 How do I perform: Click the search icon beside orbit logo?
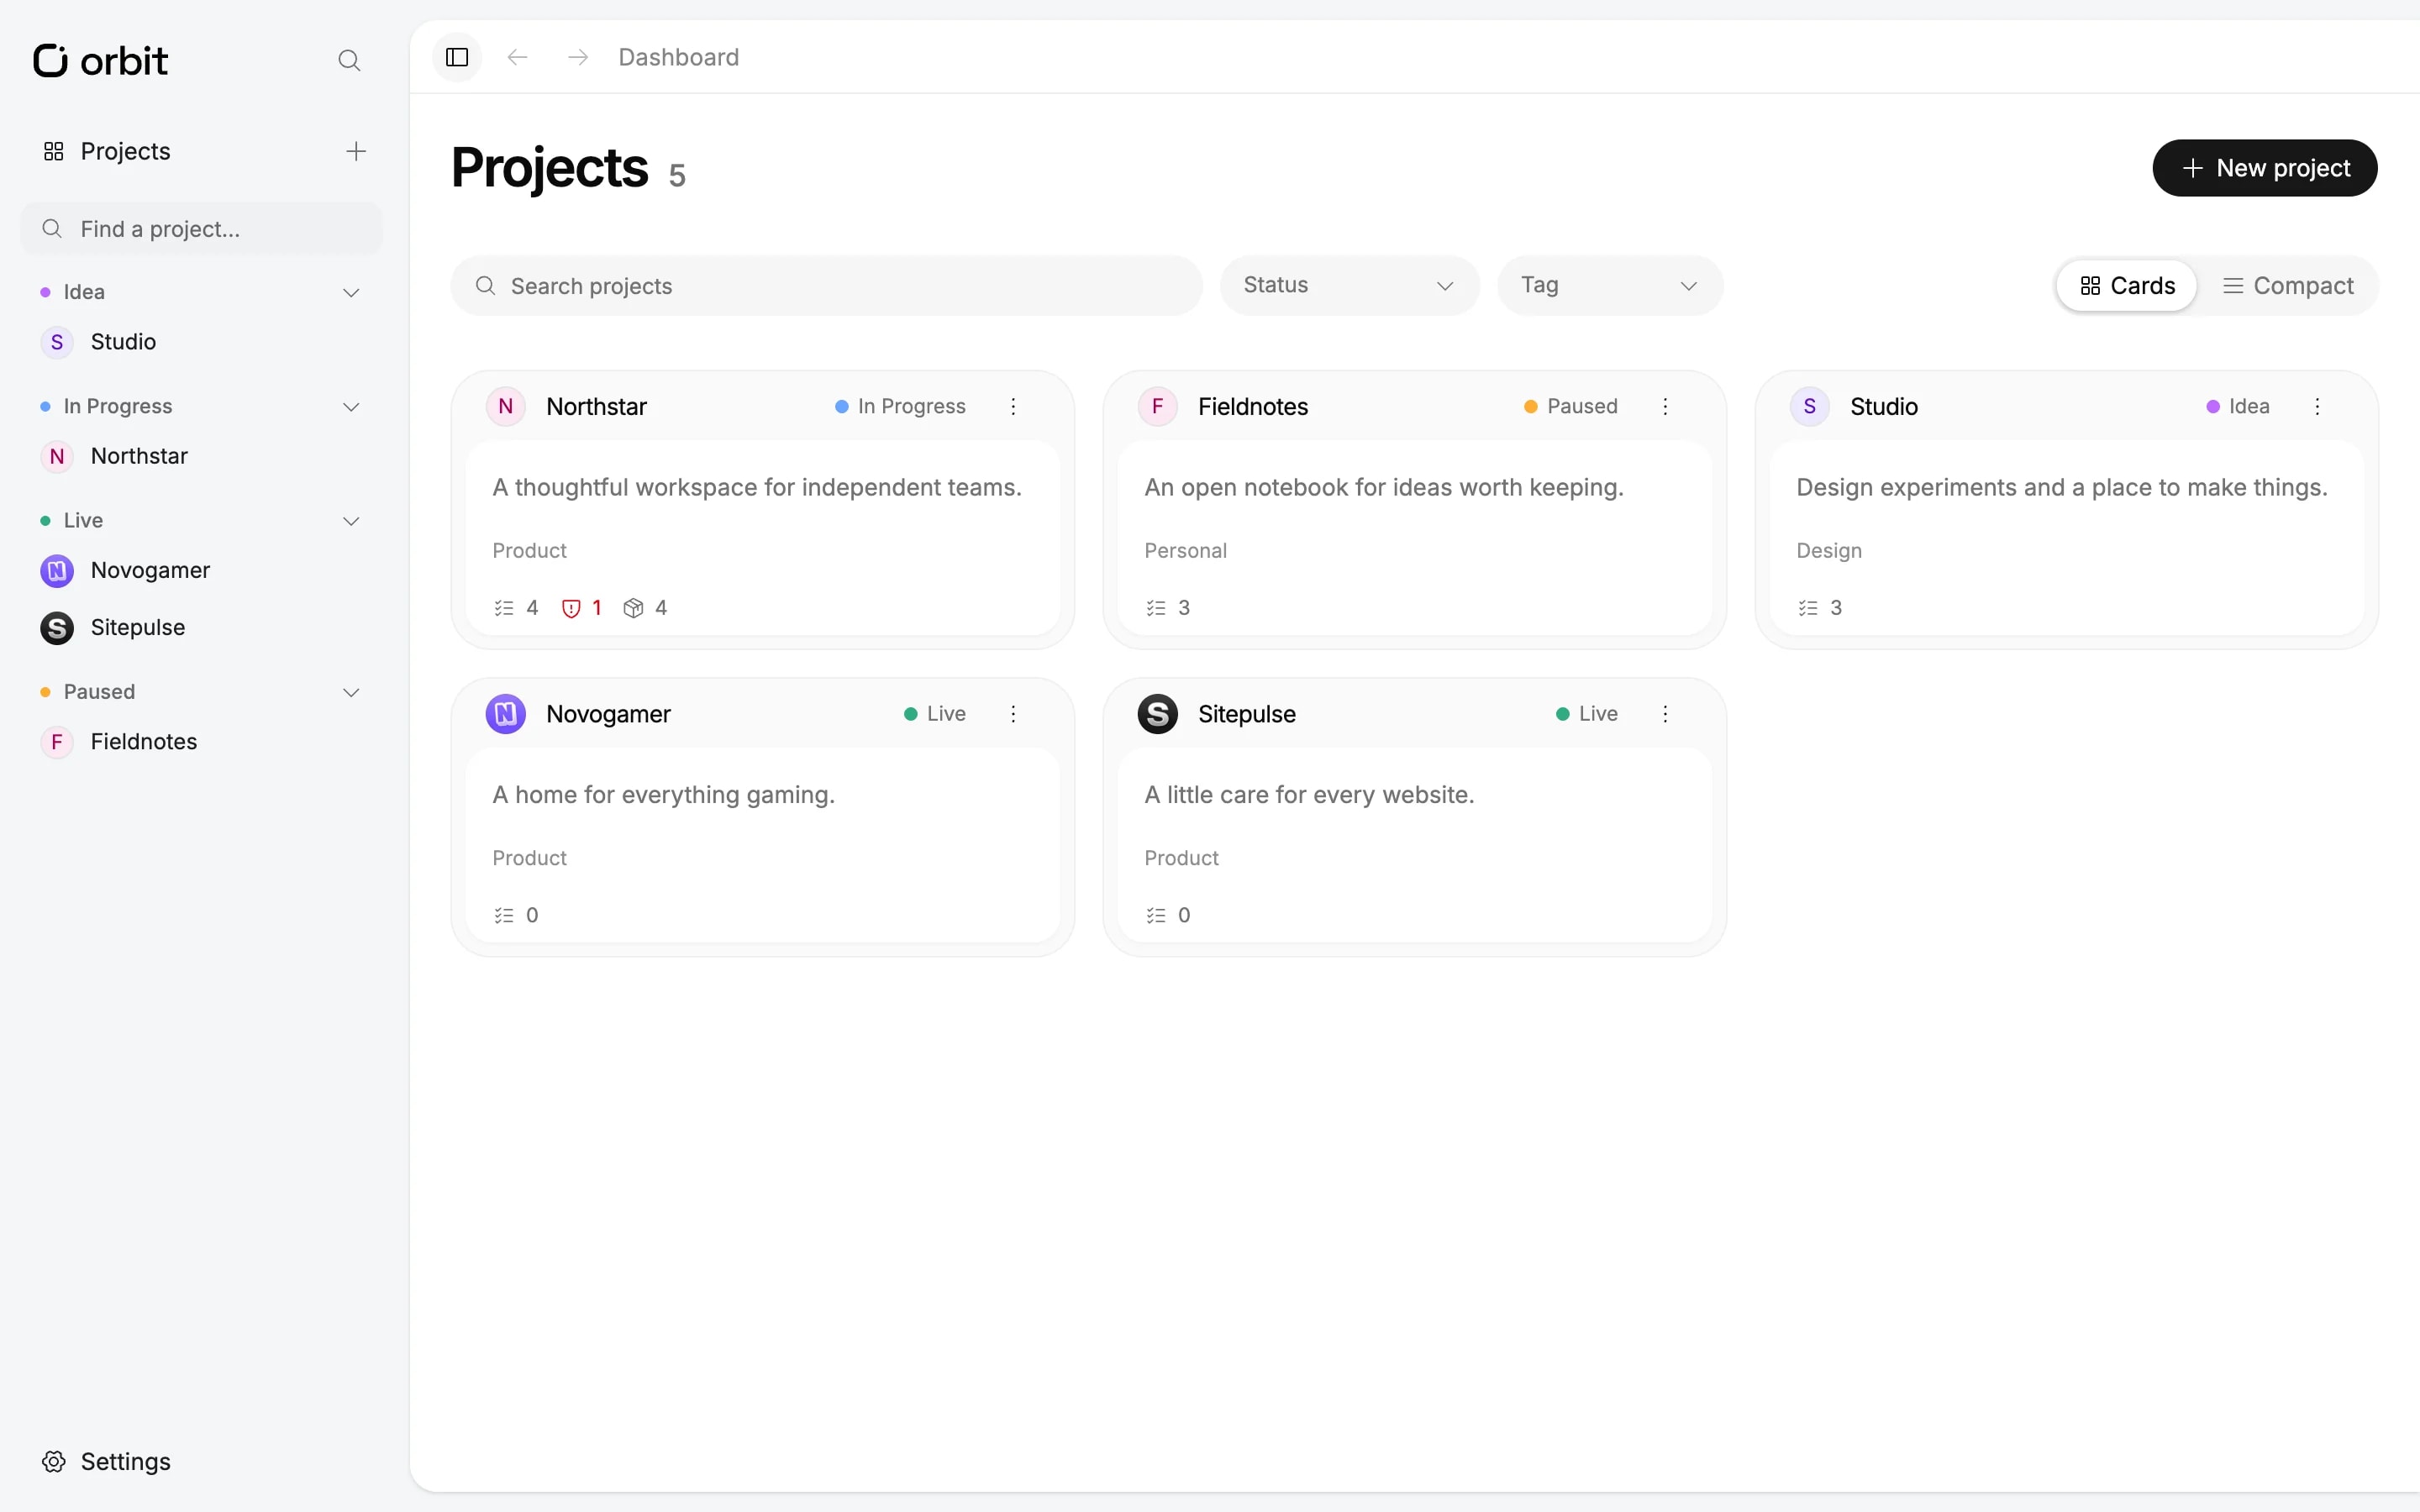point(349,61)
